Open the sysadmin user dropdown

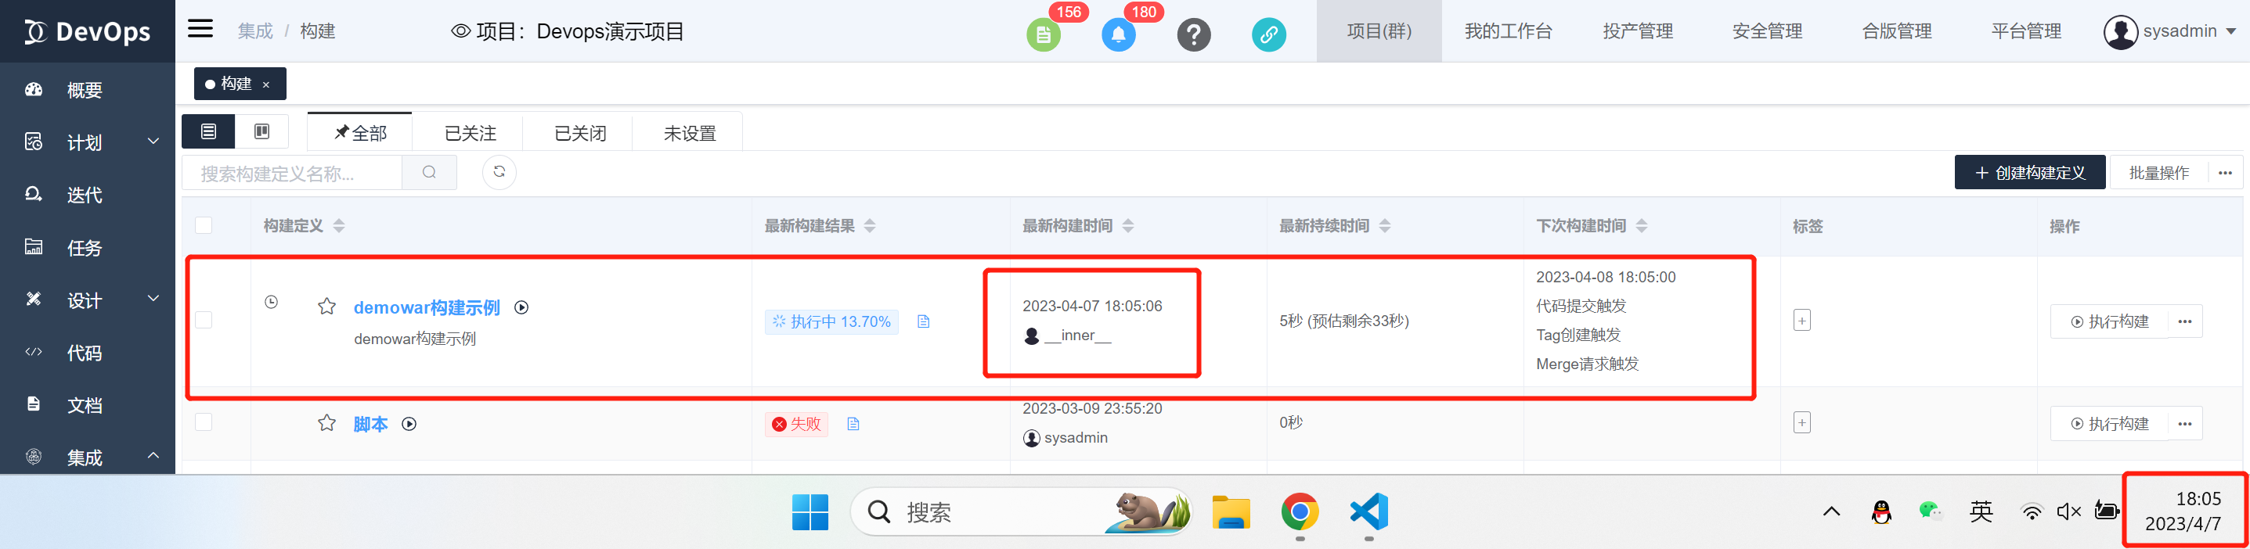coord(2169,31)
